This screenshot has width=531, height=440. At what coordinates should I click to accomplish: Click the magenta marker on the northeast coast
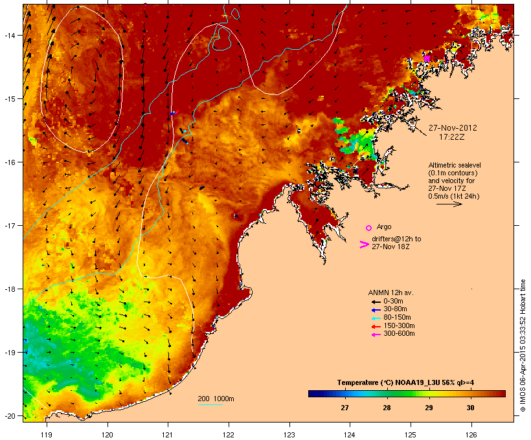426,58
